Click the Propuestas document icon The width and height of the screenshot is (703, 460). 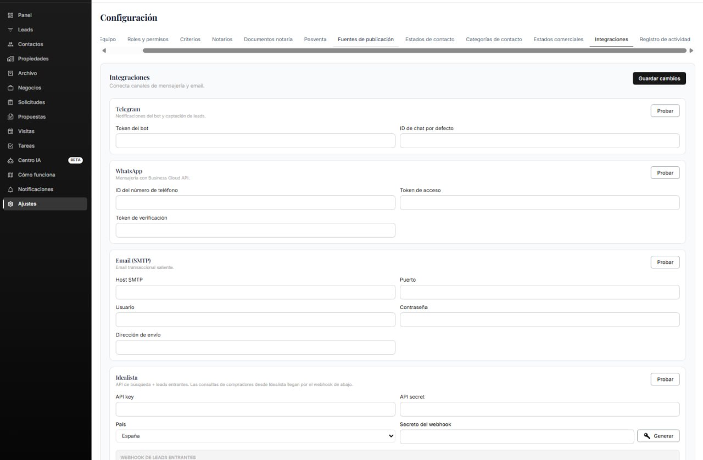pos(10,117)
